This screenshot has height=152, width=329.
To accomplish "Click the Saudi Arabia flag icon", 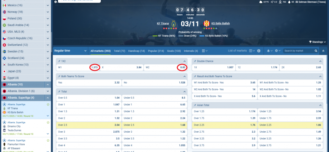I will 4,25.
